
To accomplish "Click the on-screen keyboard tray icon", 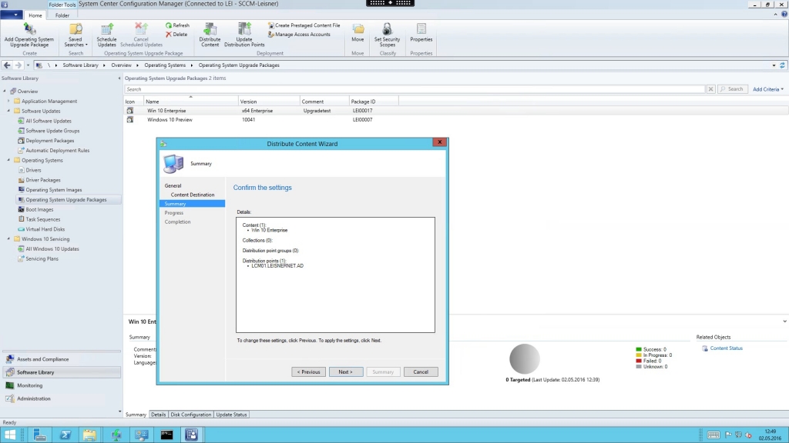I will pos(713,435).
